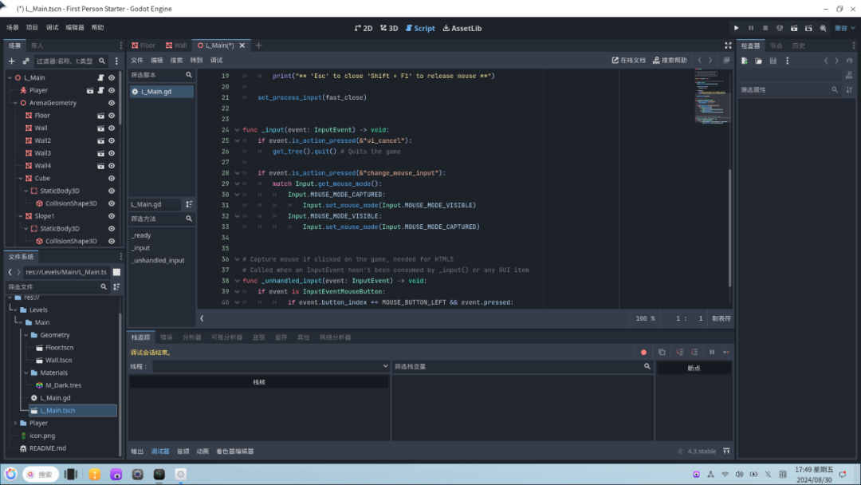
Task: Fold the _input function at line 24
Action: coord(238,130)
